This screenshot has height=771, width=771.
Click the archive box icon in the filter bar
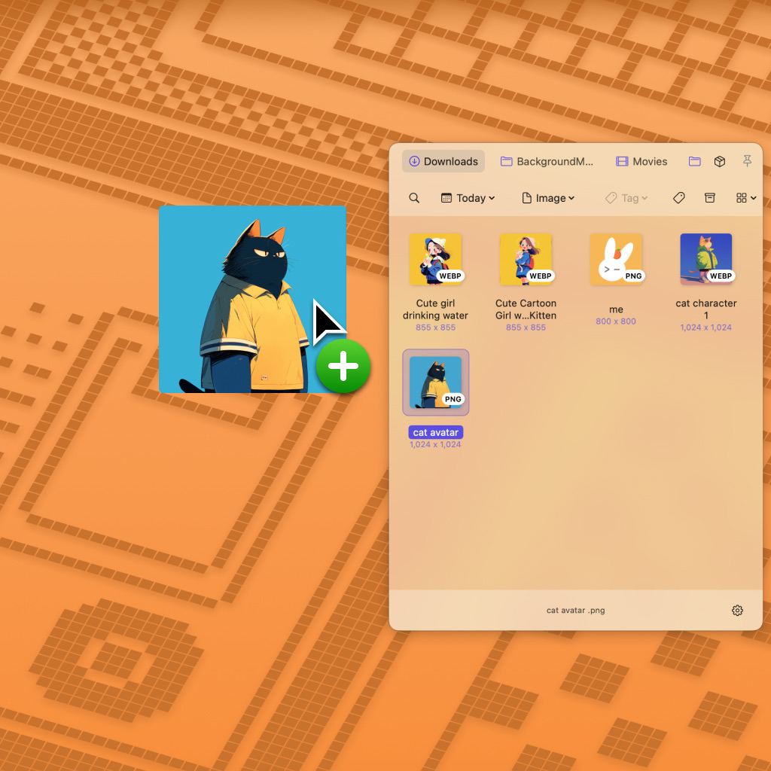[x=709, y=197]
